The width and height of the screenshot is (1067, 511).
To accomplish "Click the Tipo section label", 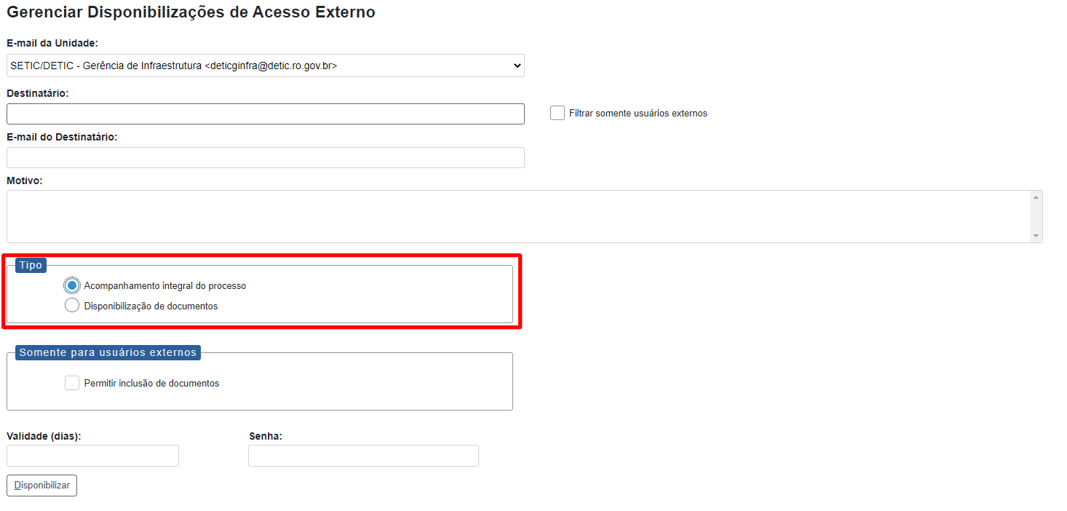I will (x=30, y=265).
